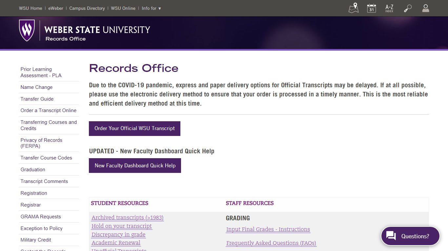
Task: Click GRADING section heading
Action: [238, 218]
